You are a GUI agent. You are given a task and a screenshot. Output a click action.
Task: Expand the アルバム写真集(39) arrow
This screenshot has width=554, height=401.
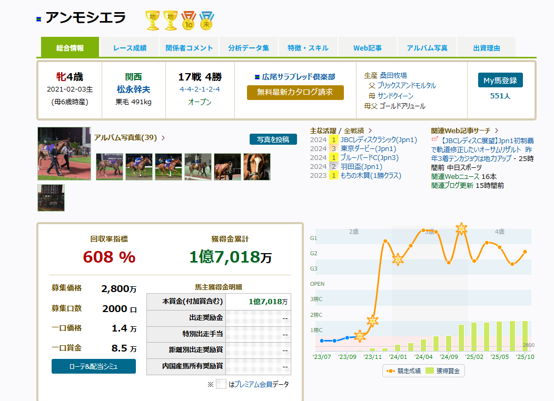163,138
